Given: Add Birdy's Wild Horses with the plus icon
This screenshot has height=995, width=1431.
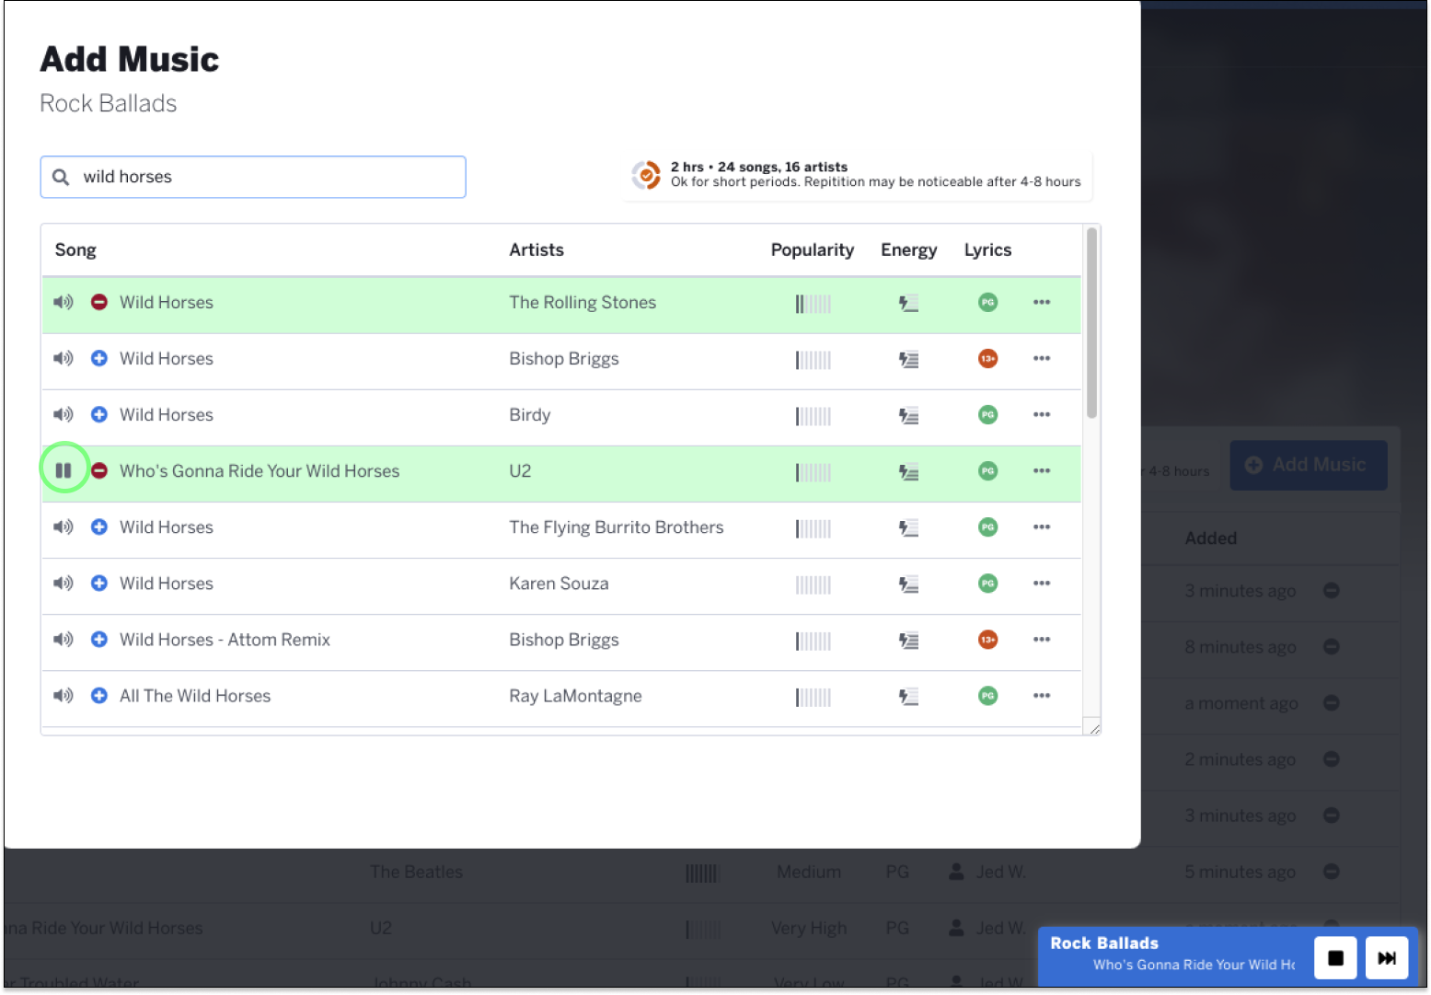Looking at the screenshot, I should pos(99,414).
